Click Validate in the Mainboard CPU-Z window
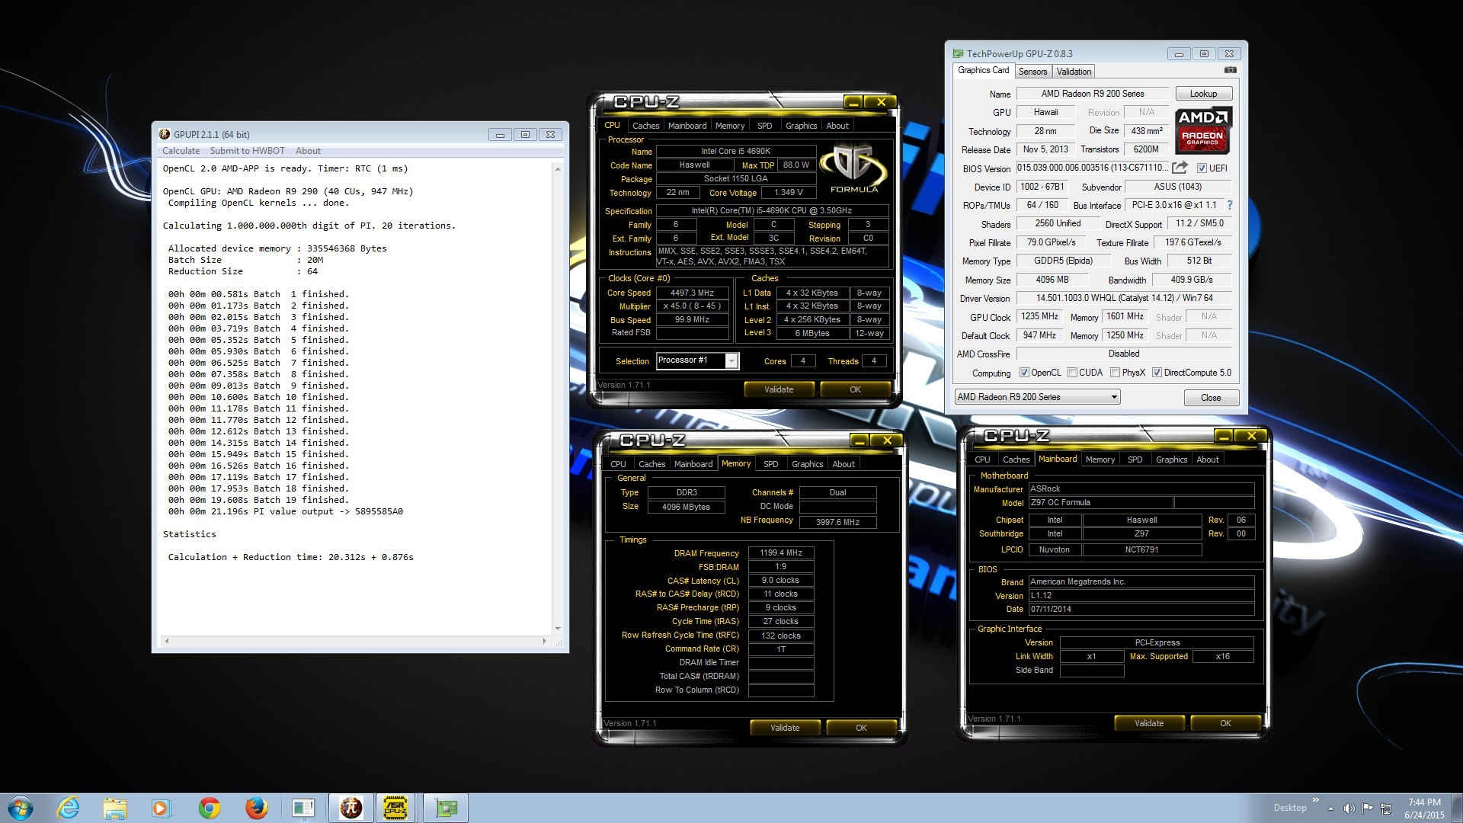Image resolution: width=1463 pixels, height=823 pixels. point(1149,723)
